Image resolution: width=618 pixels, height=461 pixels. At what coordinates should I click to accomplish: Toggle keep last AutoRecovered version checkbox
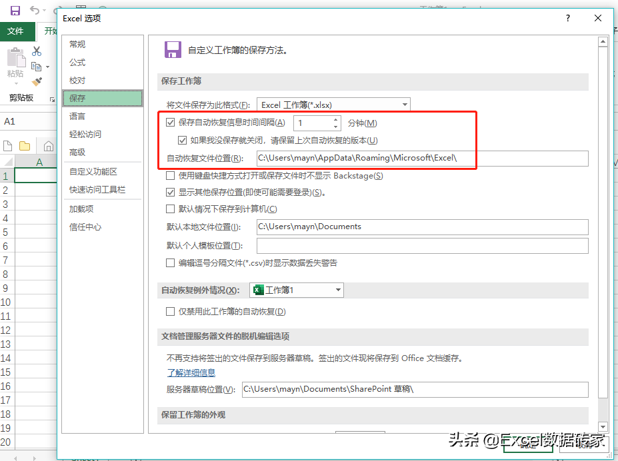(182, 140)
